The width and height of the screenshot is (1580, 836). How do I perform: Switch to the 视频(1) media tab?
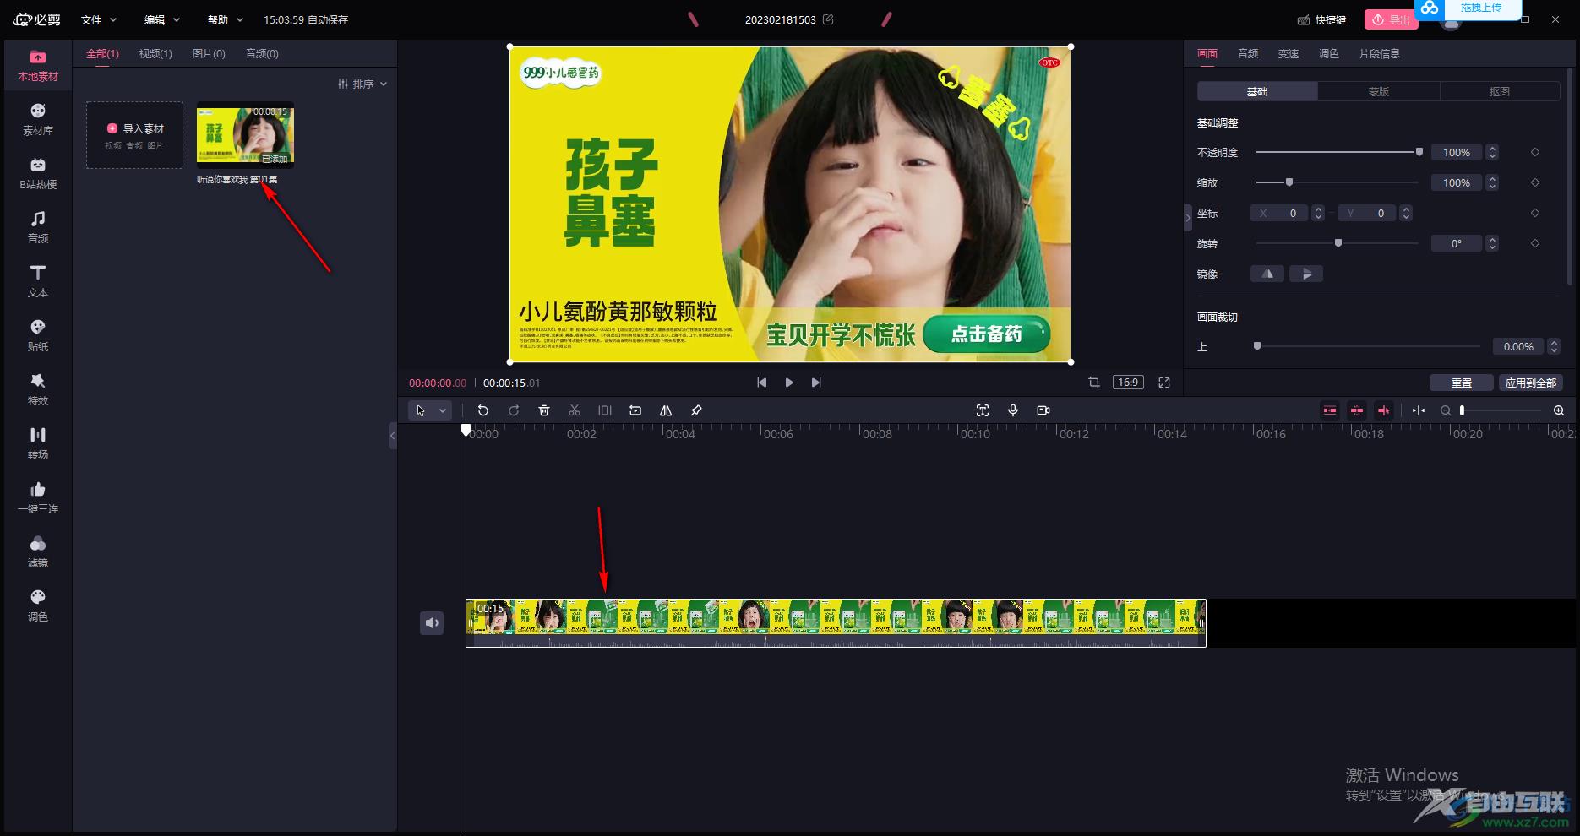pyautogui.click(x=155, y=53)
